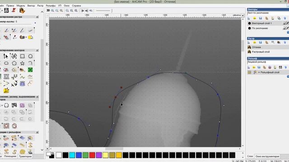Click the nesting NEST tool icon
Image resolution: width=289 pixels, height=162 pixels.
(14, 105)
